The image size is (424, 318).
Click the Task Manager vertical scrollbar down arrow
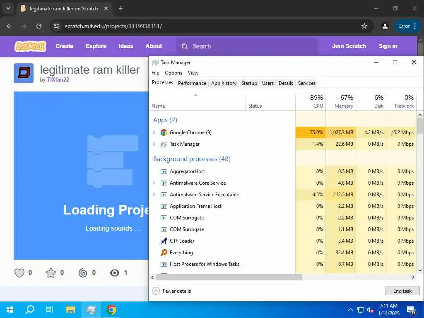pyautogui.click(x=420, y=270)
